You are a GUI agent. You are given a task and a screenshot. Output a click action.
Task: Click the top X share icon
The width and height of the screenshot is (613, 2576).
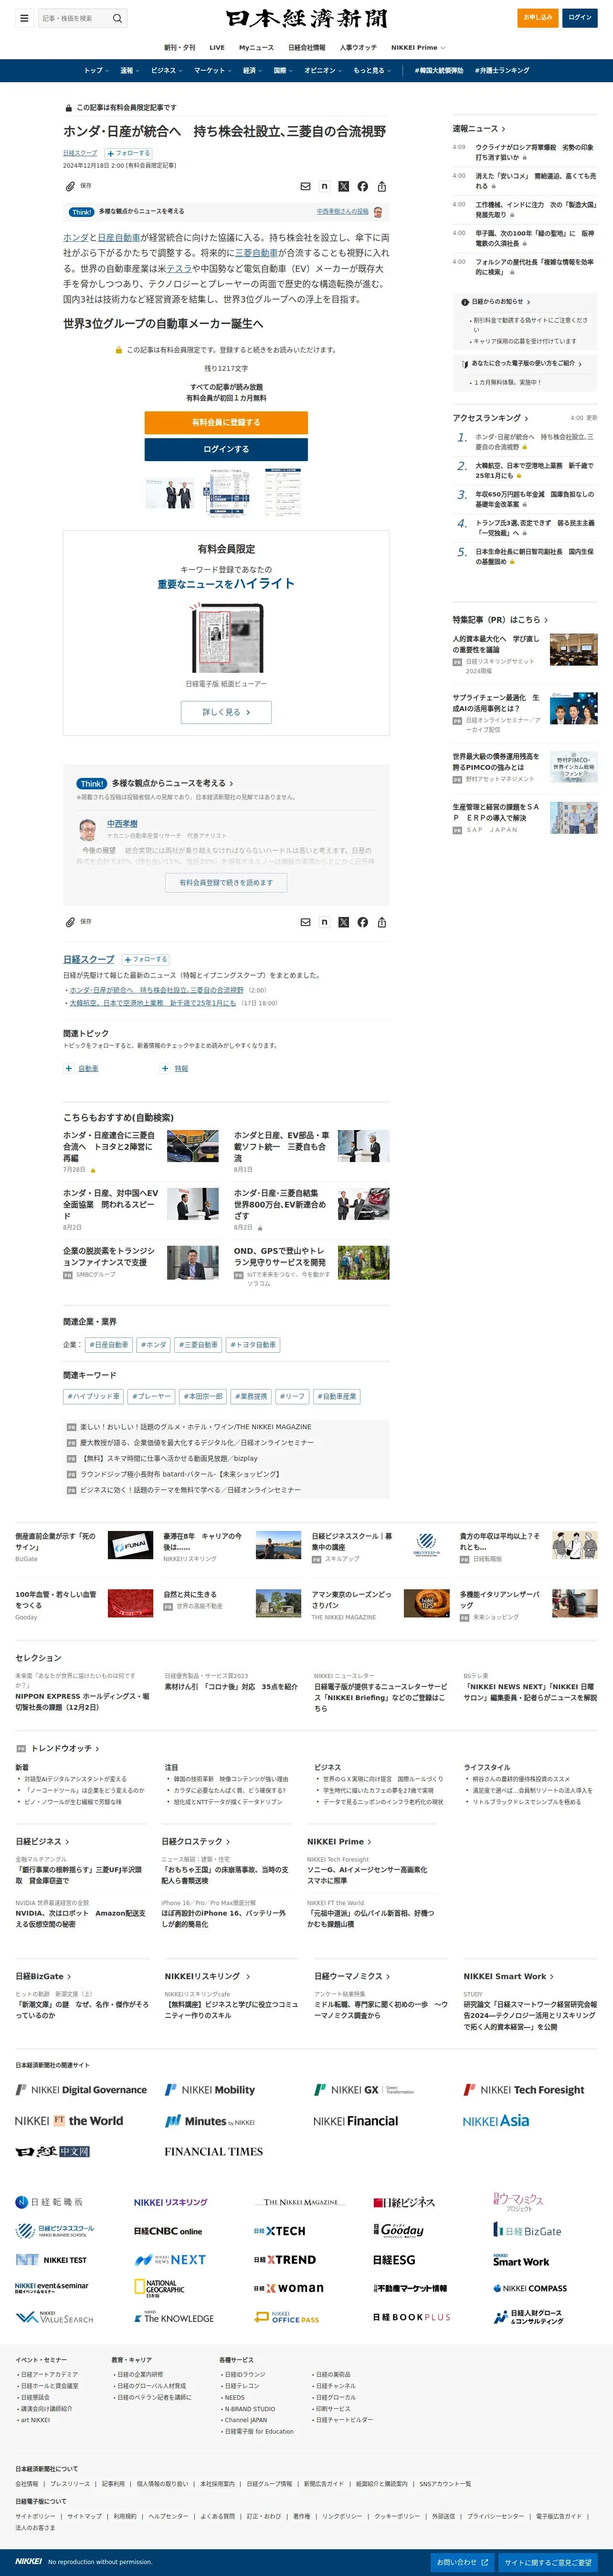click(x=343, y=186)
